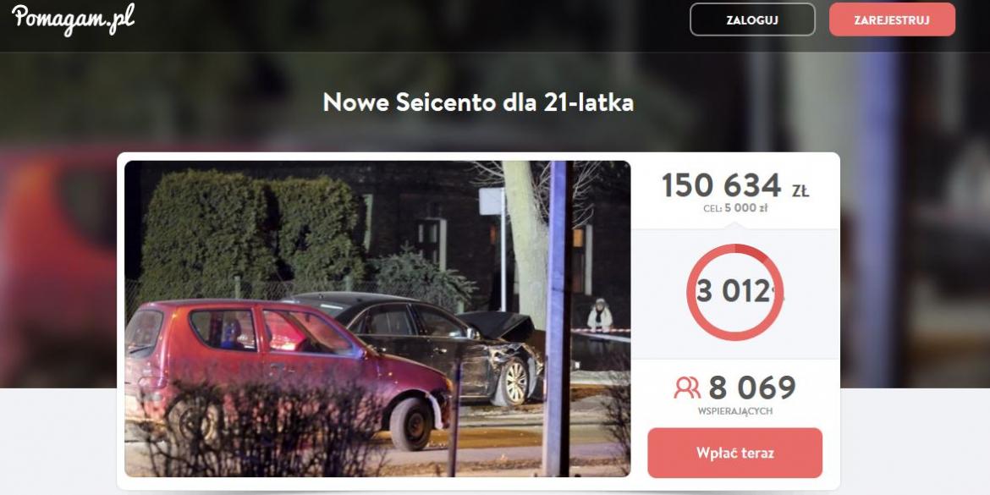Click the ZAREJESTRUJ register button

point(892,19)
